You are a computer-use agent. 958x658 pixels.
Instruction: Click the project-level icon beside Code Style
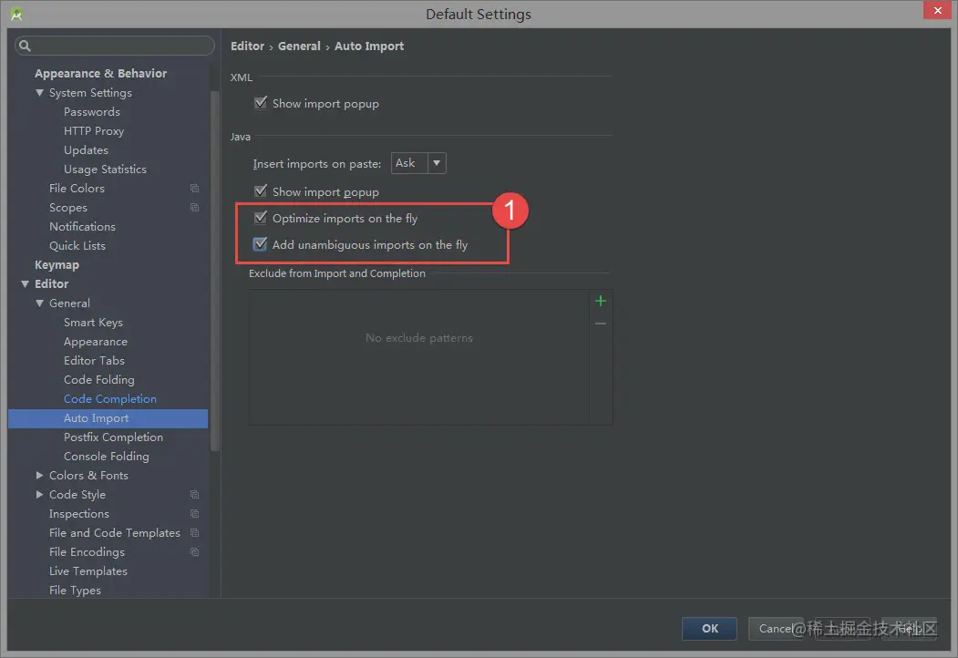(x=194, y=494)
